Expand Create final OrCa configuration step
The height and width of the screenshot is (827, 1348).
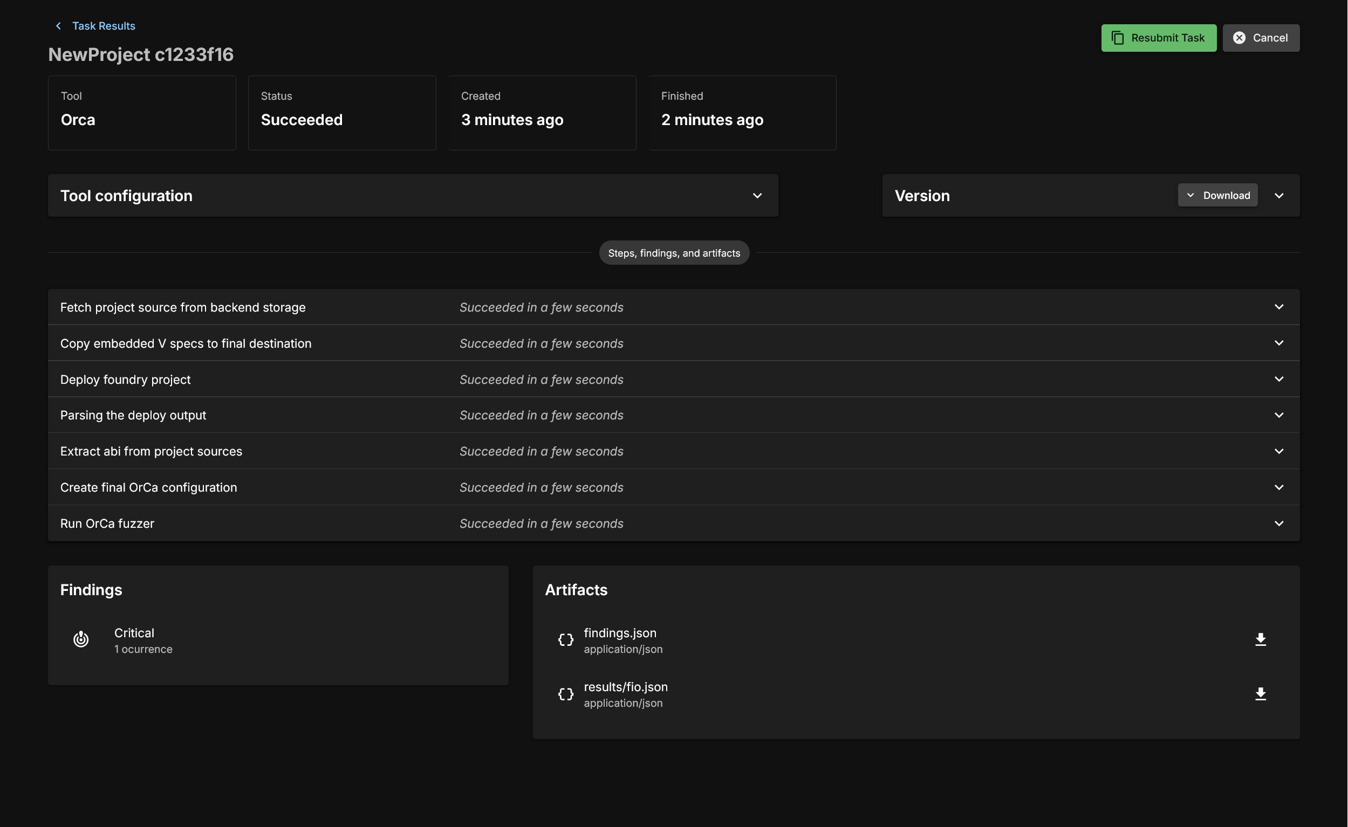pyautogui.click(x=1279, y=487)
